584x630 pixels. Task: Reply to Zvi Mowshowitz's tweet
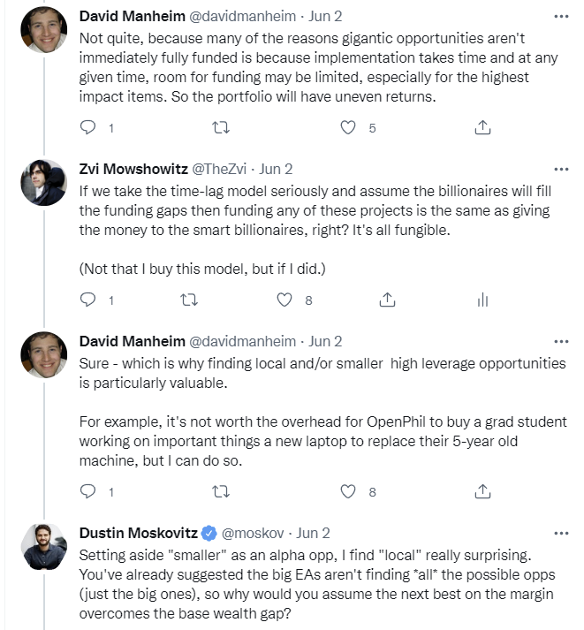(x=87, y=300)
